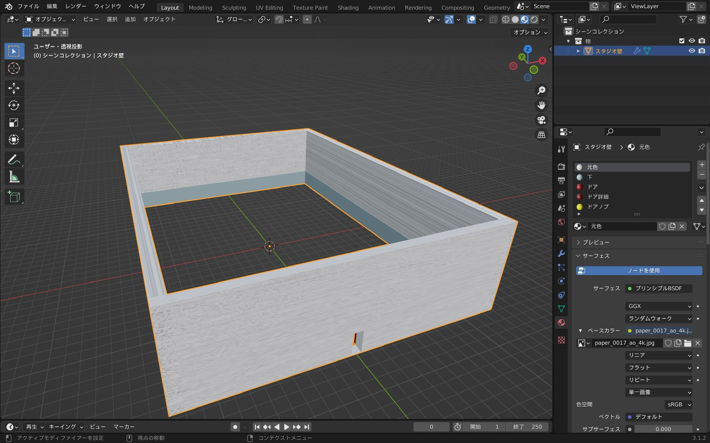Select the ドアノブ material slot
Image resolution: width=710 pixels, height=443 pixels.
(598, 207)
